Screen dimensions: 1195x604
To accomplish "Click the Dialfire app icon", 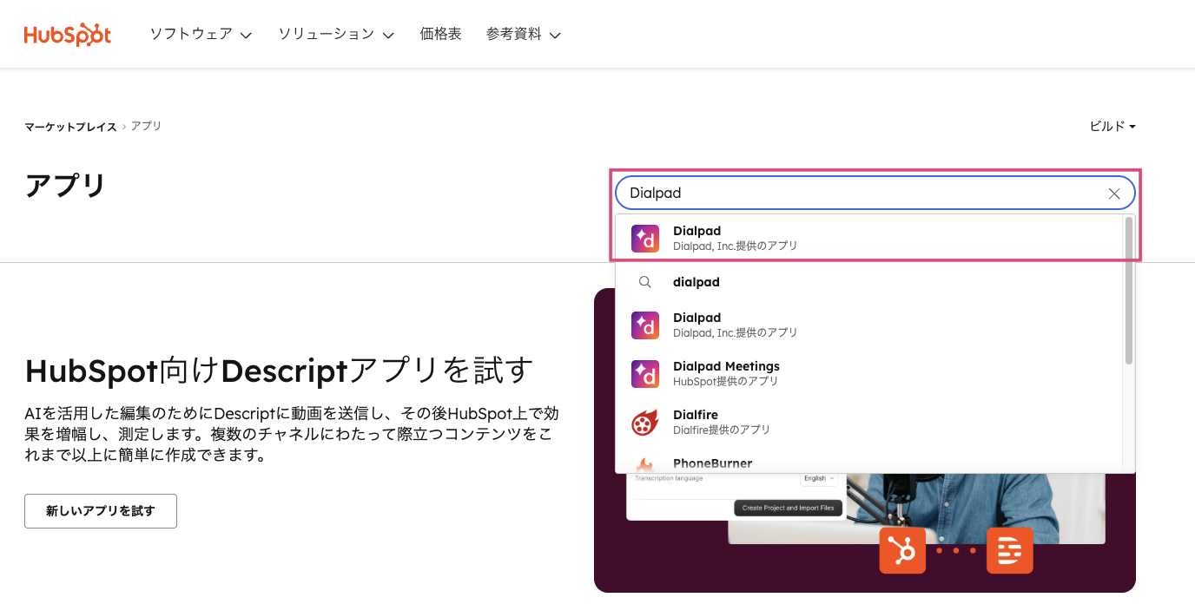I will [x=644, y=423].
